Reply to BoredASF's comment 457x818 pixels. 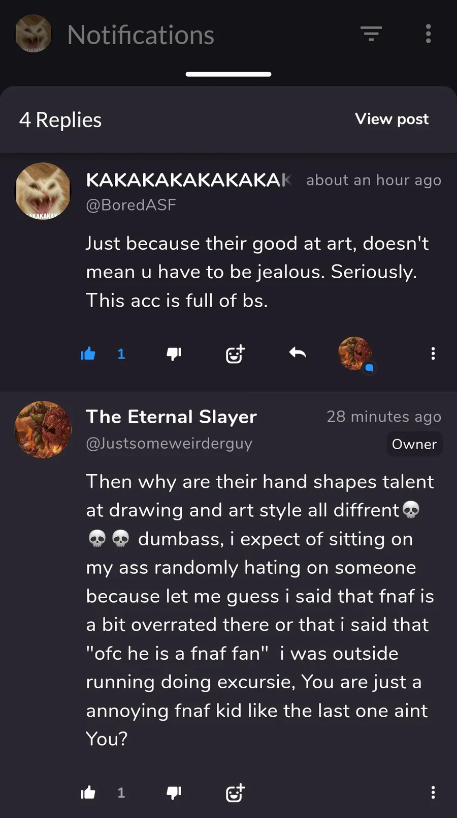(298, 353)
